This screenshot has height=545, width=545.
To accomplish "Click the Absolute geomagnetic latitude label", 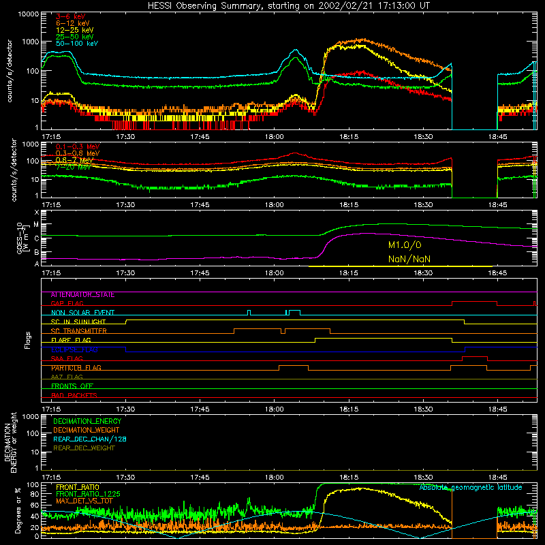I will [x=471, y=488].
